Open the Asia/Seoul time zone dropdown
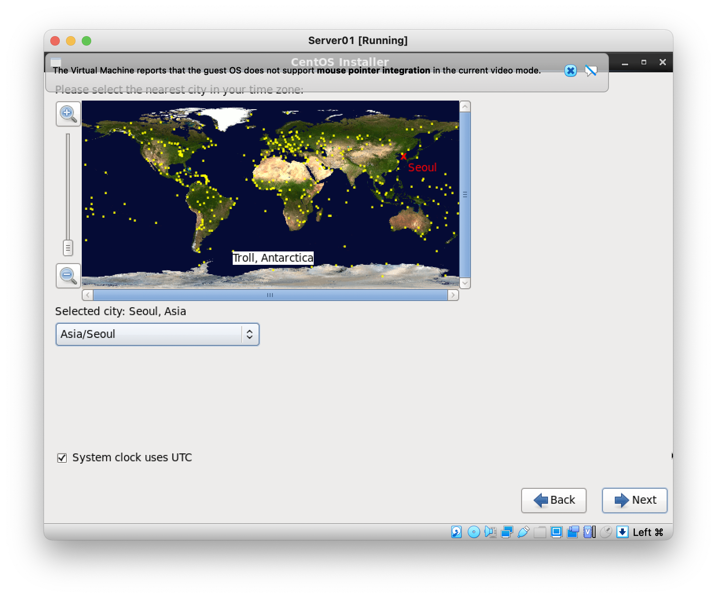717x598 pixels. coord(157,334)
